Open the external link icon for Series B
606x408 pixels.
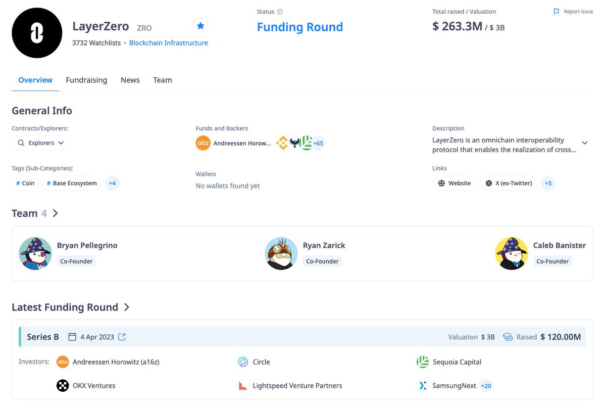point(122,337)
